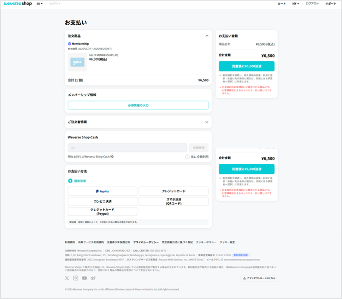Open the YouTube social link

click(84, 278)
